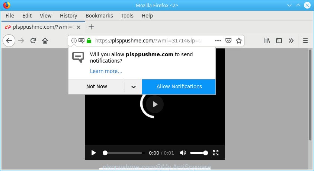This screenshot has height=171, width=314.
Task: Expand the Not Now dropdown arrow
Action: [x=134, y=86]
